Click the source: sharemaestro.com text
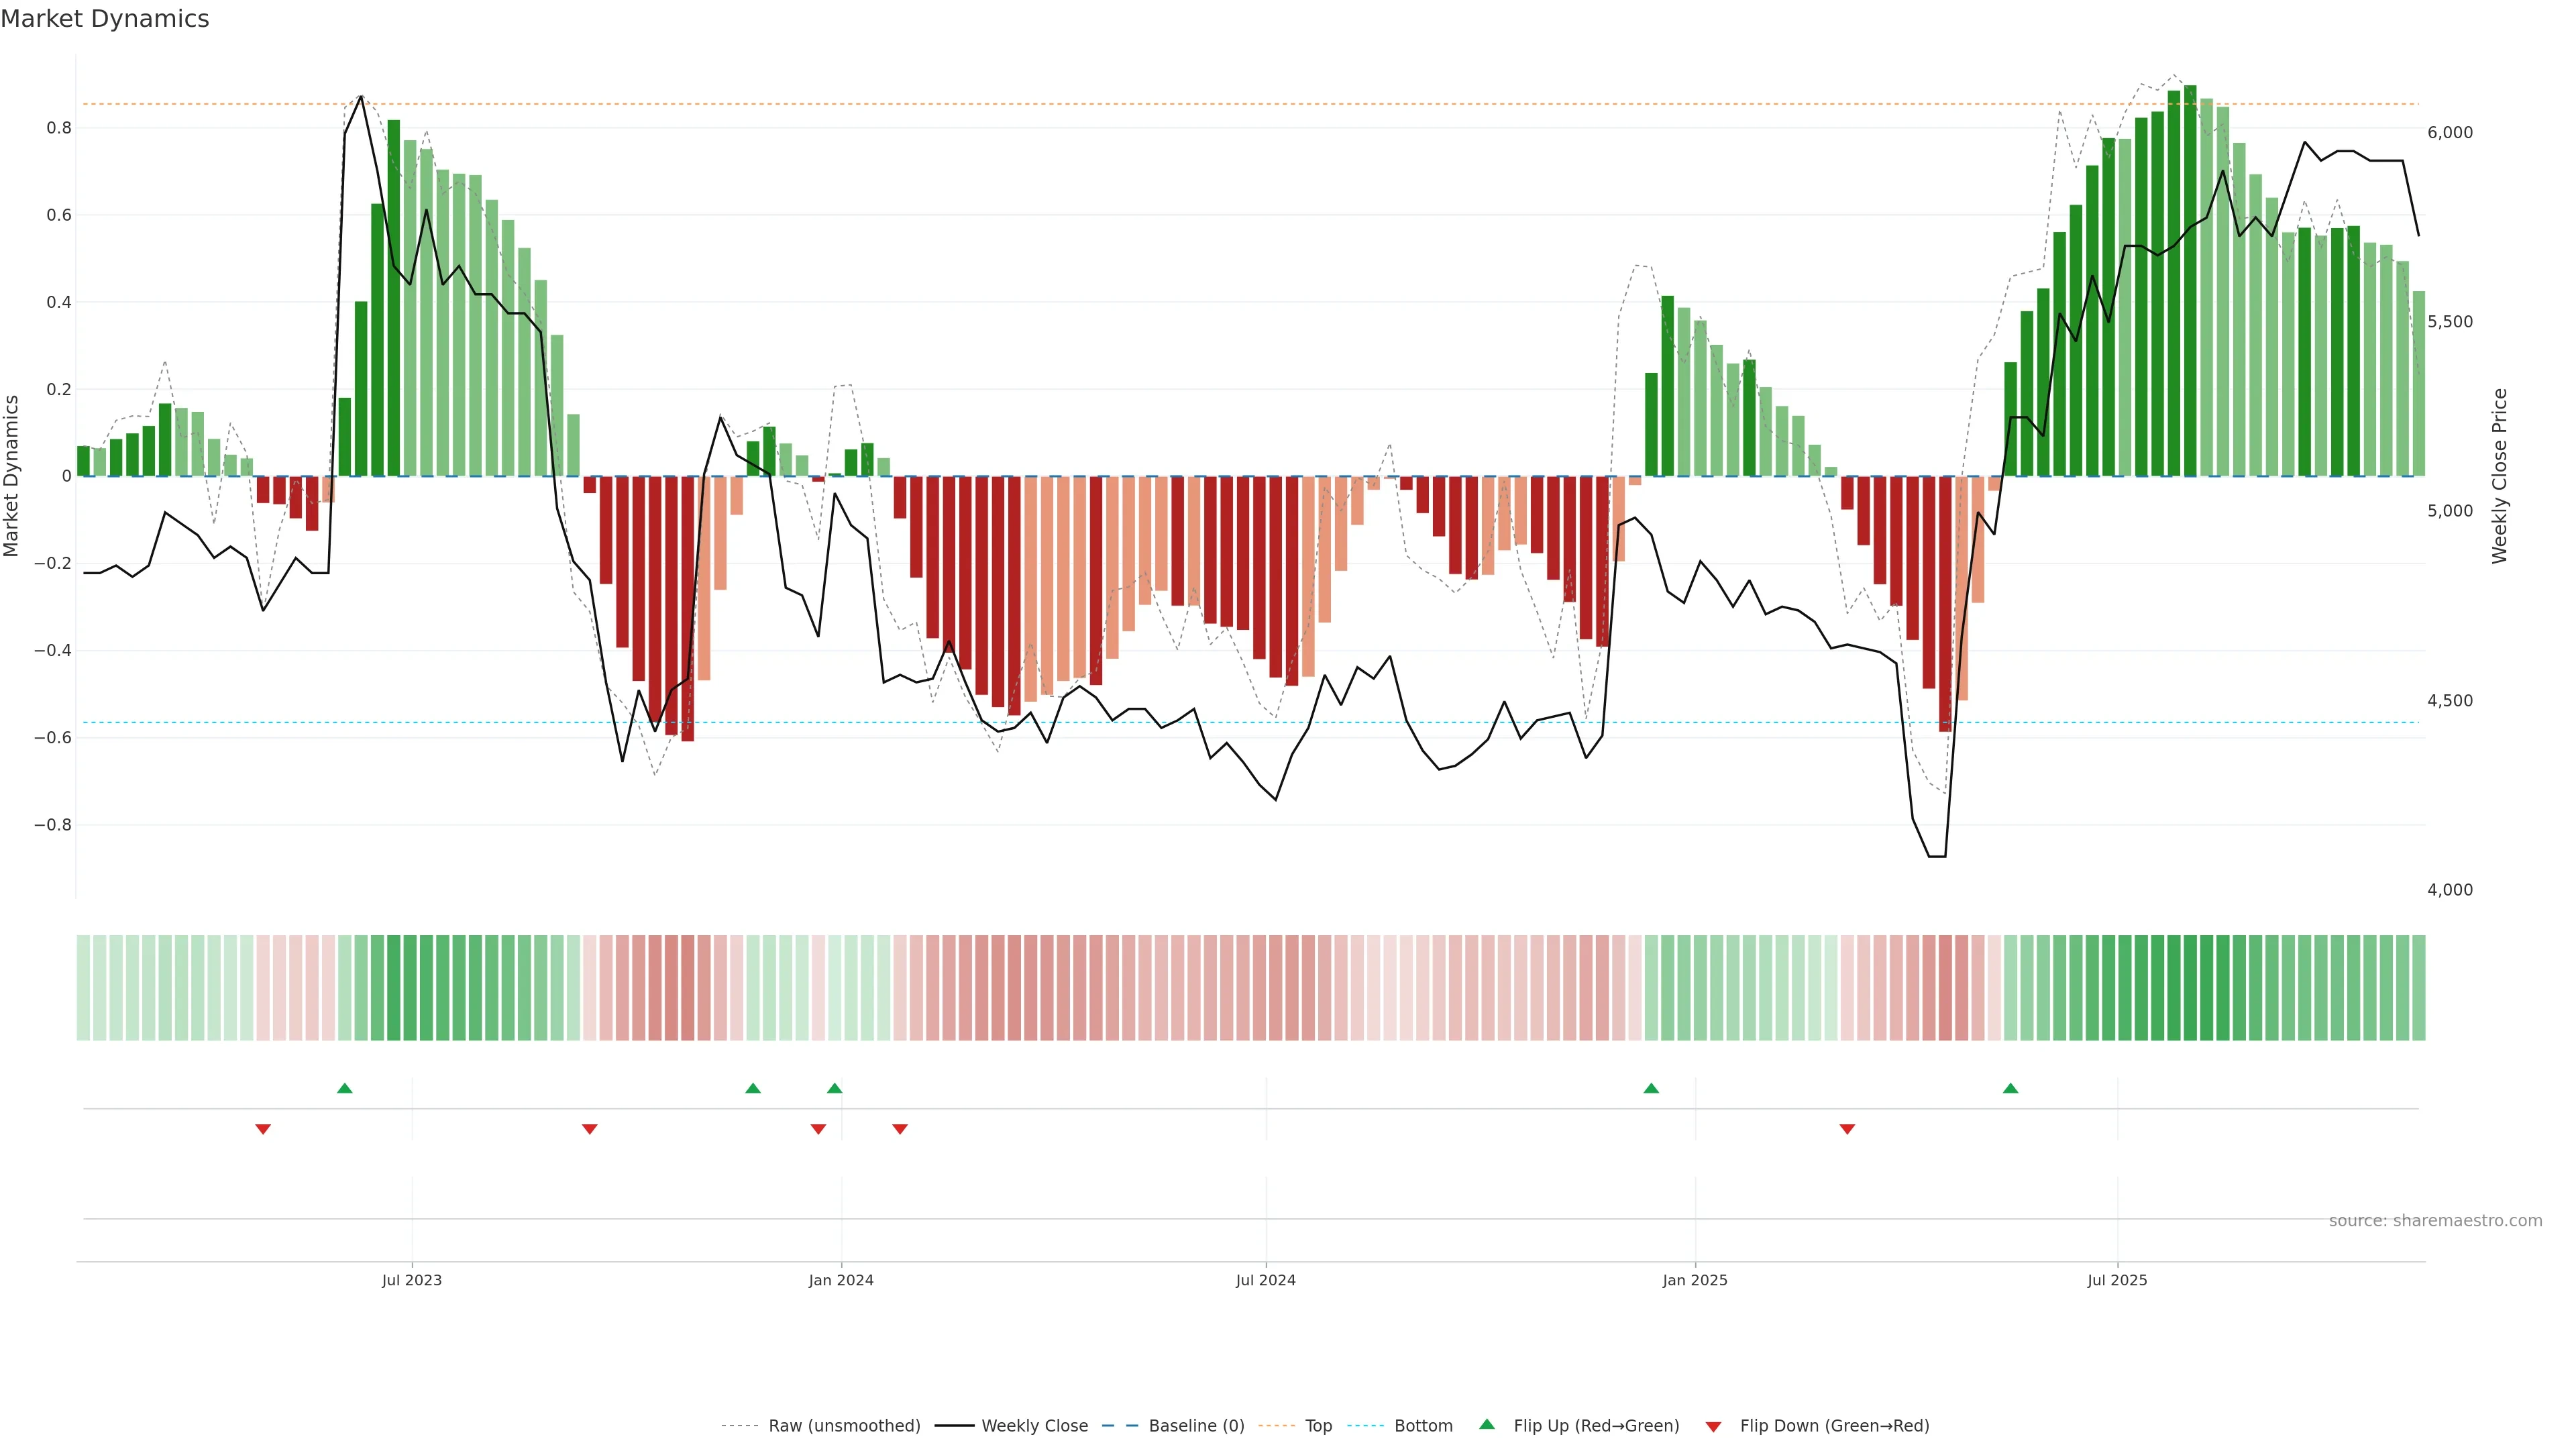 pyautogui.click(x=2435, y=1221)
